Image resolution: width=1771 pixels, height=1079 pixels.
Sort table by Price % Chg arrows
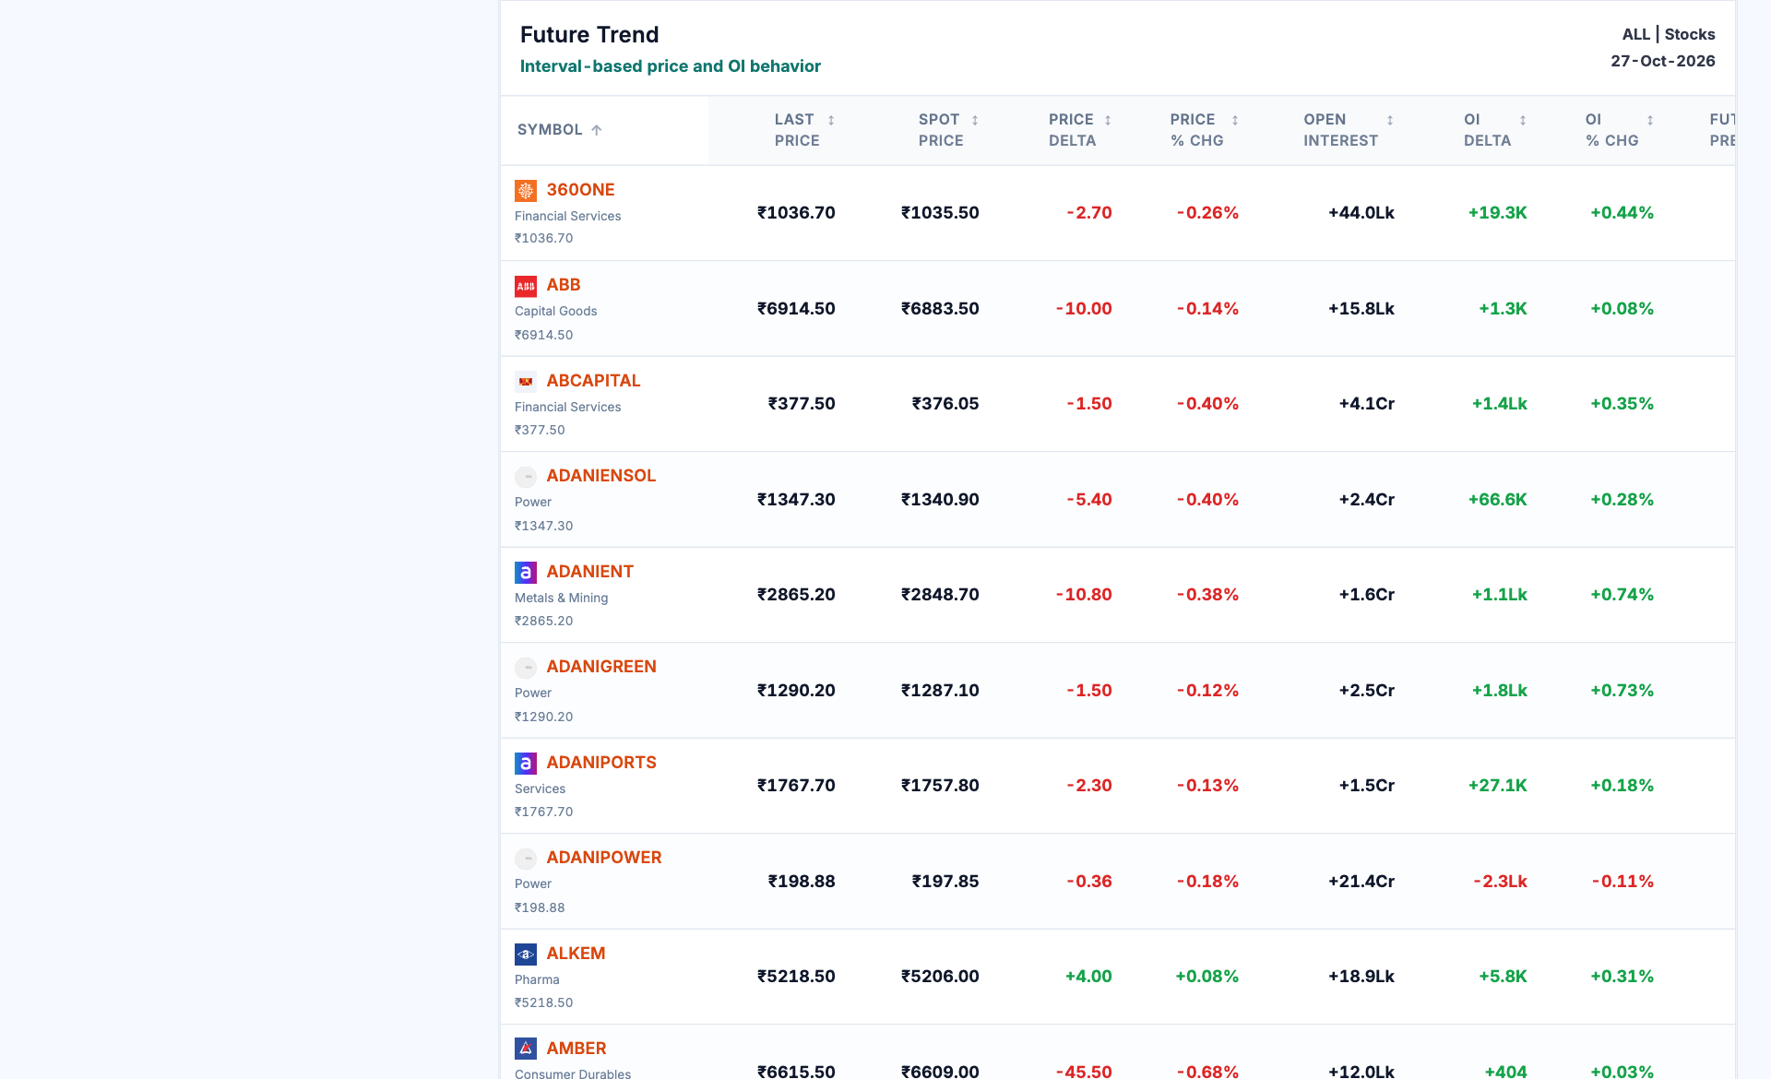(x=1235, y=120)
